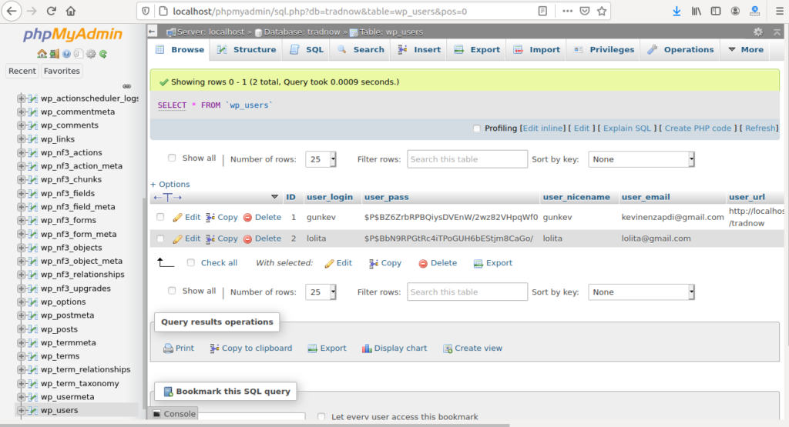Click pencil Edit icon for gunkev row
Screen dimensions: 789x427
pos(177,218)
